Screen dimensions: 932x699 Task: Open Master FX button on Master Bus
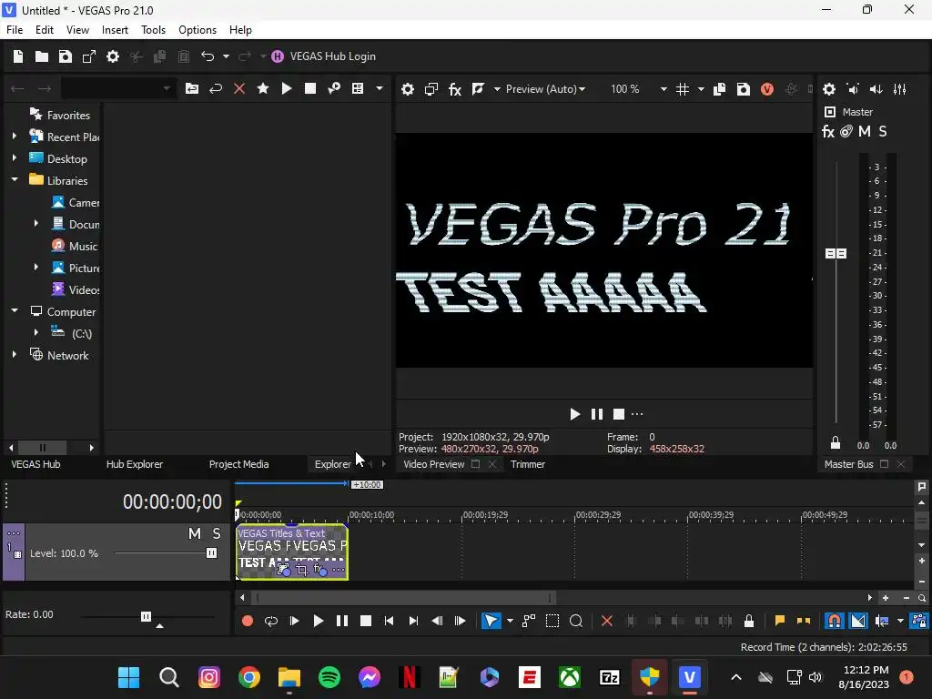click(x=828, y=131)
